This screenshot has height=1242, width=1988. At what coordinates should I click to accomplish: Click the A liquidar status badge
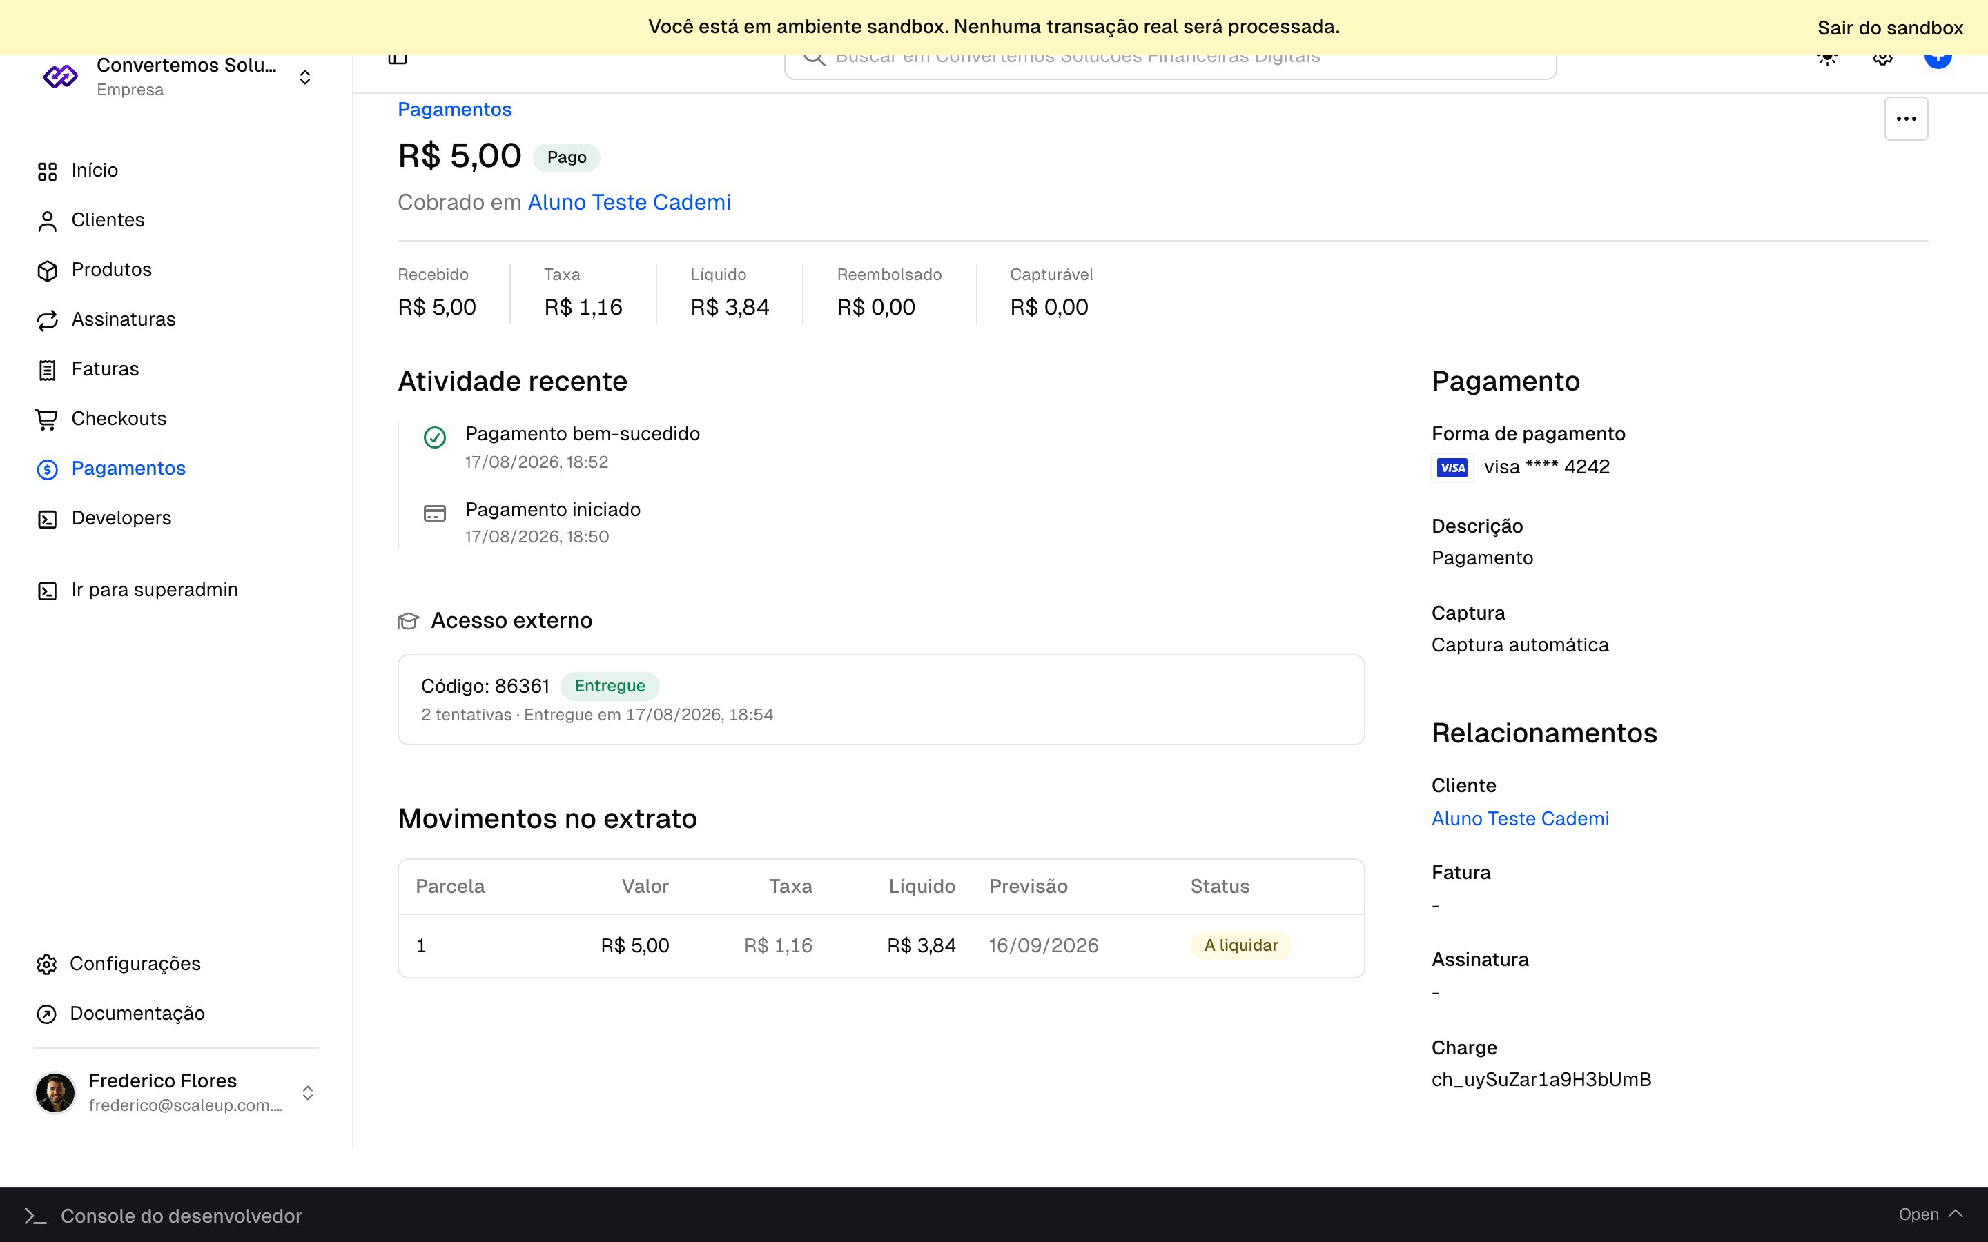click(x=1240, y=945)
